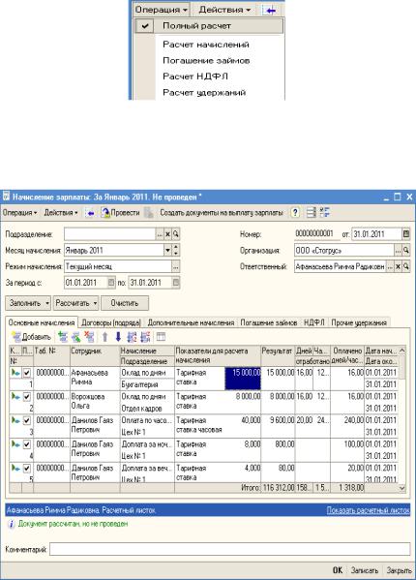The height and width of the screenshot is (580, 416).
Task: Open Рассчитать button dropdown arrow
Action: pyautogui.click(x=95, y=303)
